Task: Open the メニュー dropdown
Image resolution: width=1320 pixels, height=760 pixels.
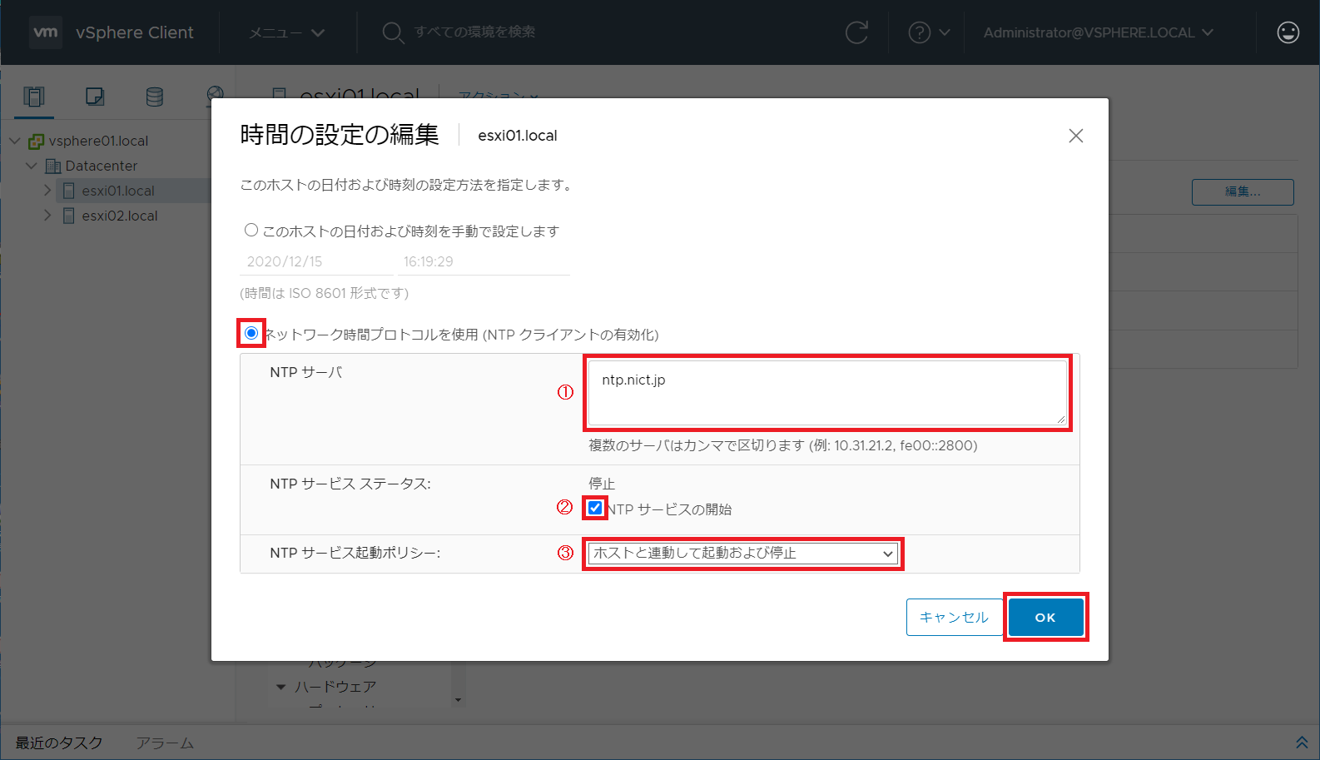Action: pos(287,32)
